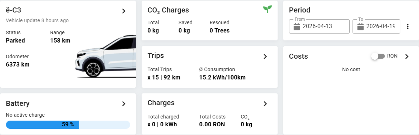Screen dimensions: 419x135
Task: Click the CO₂ Charges heading
Action: click(168, 10)
